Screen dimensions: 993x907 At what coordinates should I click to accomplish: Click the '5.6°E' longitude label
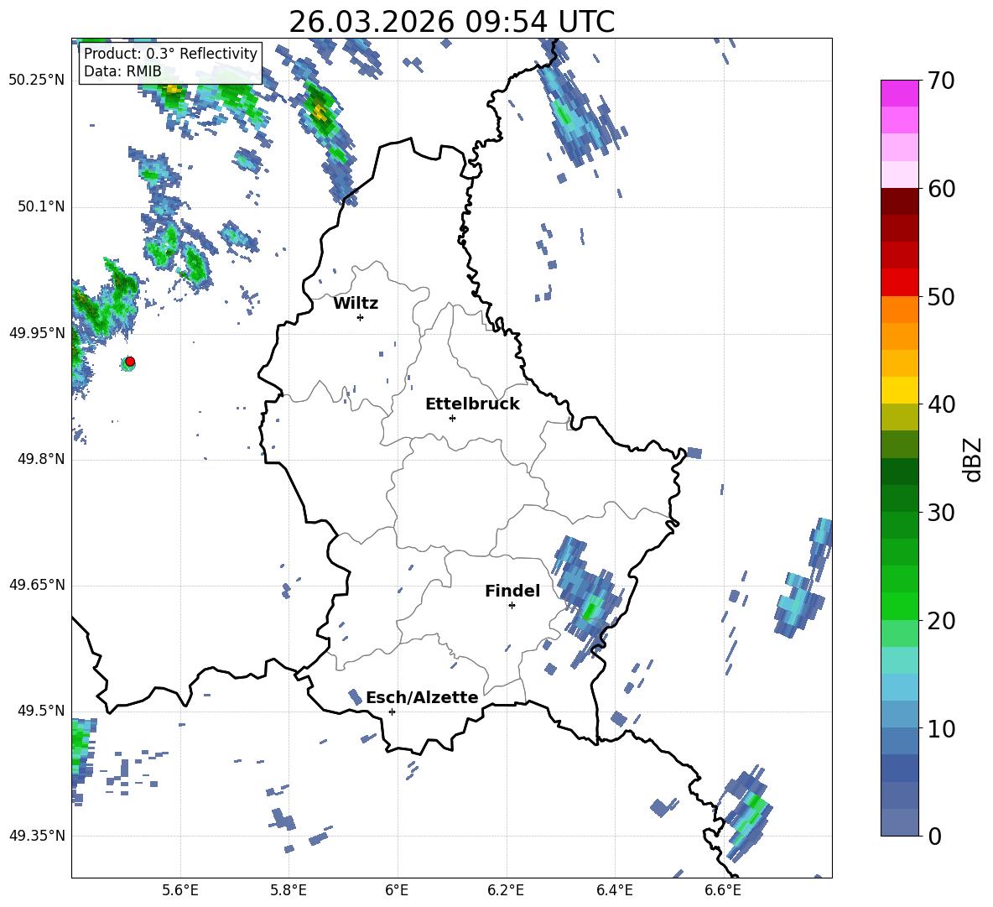pyautogui.click(x=180, y=890)
